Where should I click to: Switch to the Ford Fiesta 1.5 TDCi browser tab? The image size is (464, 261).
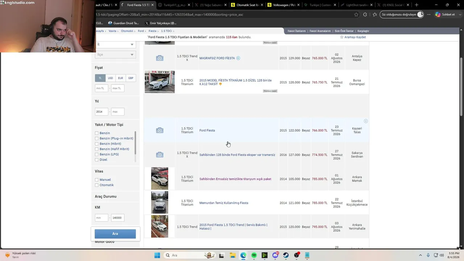[x=138, y=5]
